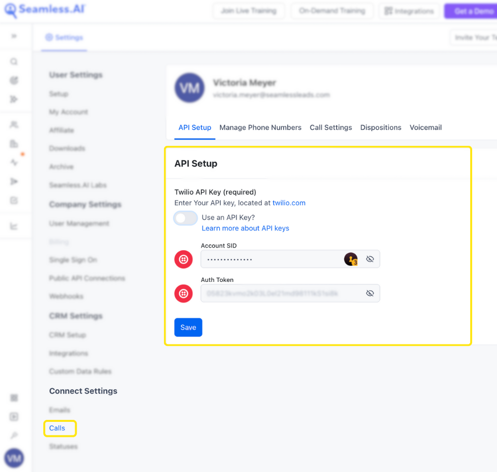Open Integrations under CRM Settings
This screenshot has width=497, height=472.
pyautogui.click(x=69, y=353)
